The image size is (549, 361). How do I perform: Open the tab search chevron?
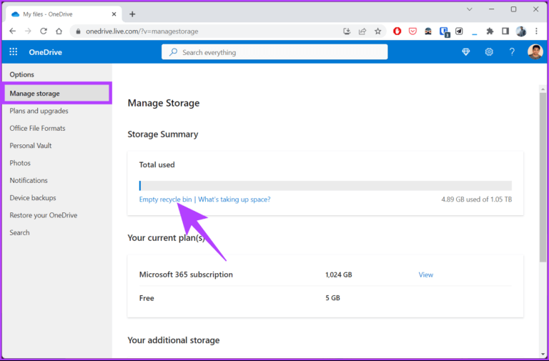click(469, 9)
